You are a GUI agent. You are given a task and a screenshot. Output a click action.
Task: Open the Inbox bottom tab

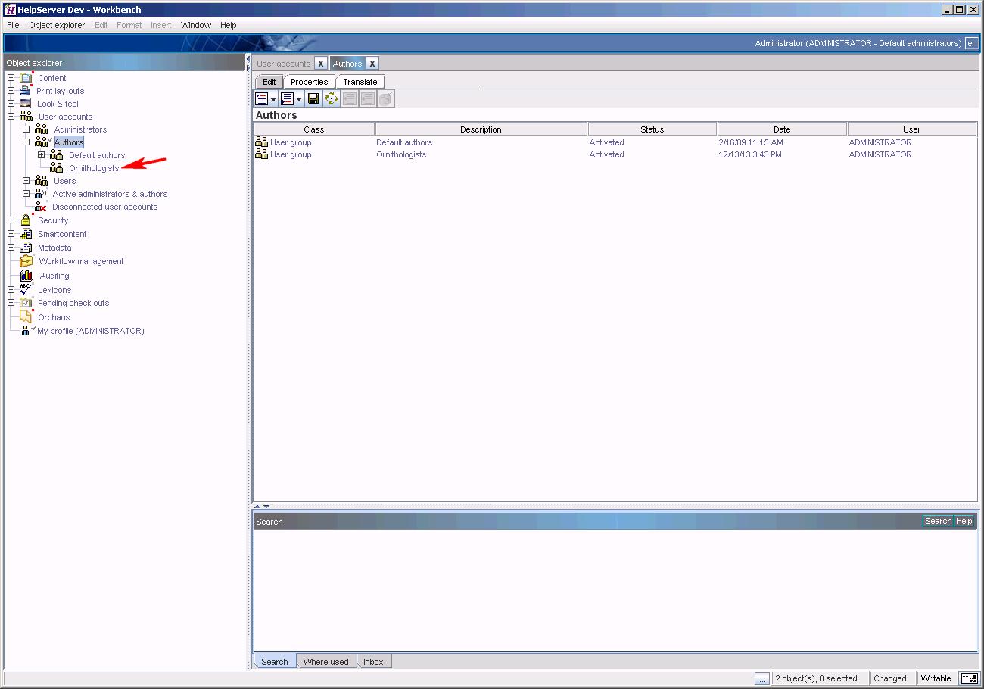click(x=373, y=661)
